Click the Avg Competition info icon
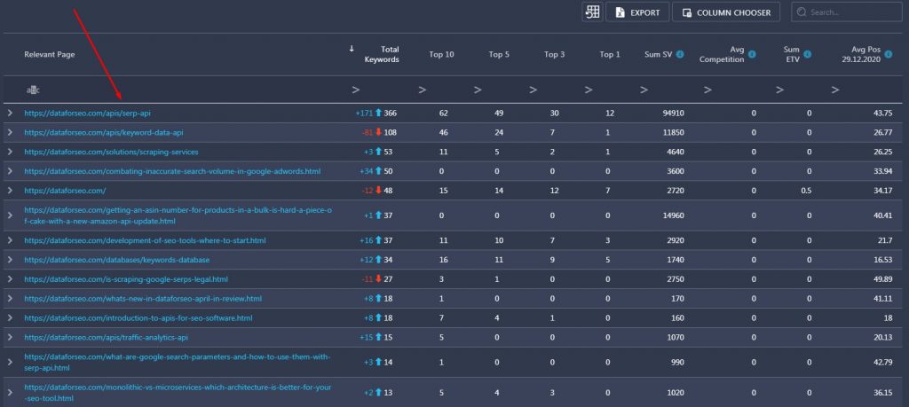 point(751,54)
